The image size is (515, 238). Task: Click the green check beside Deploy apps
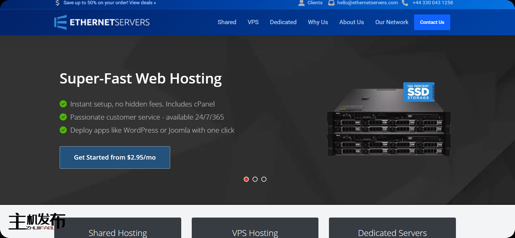tap(63, 130)
